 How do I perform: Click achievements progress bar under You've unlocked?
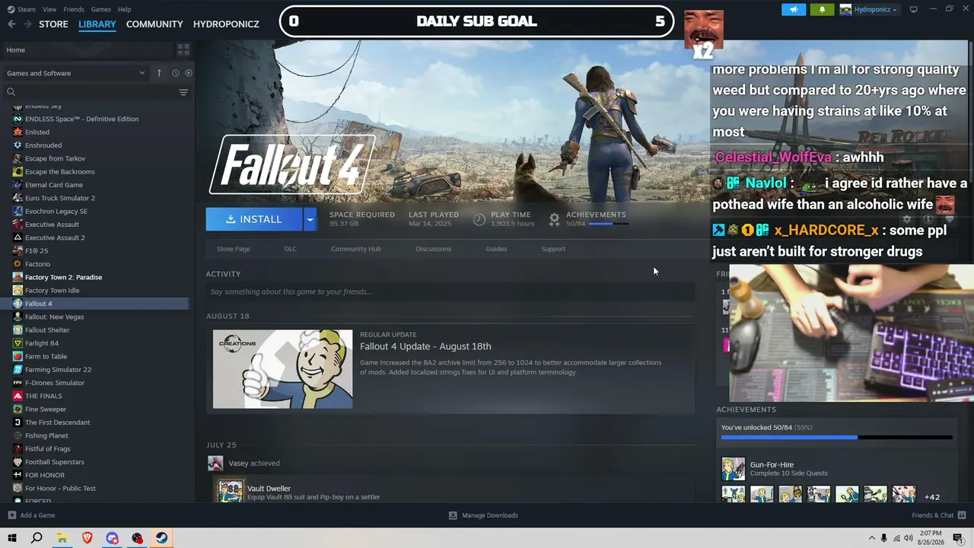pos(837,438)
